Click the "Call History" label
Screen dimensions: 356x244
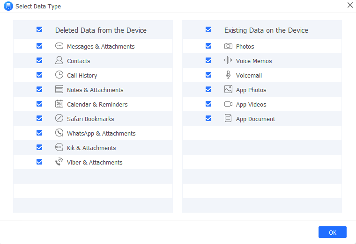(x=82, y=75)
